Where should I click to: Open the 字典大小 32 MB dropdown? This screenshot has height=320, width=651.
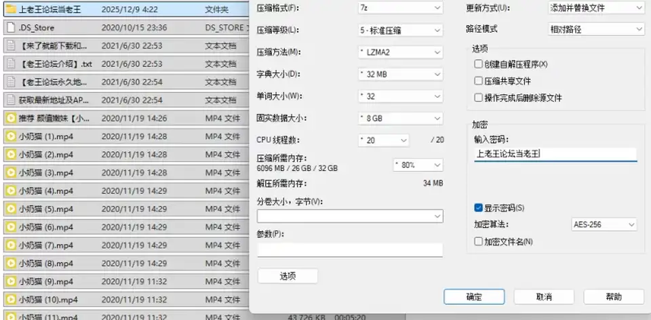tap(400, 75)
